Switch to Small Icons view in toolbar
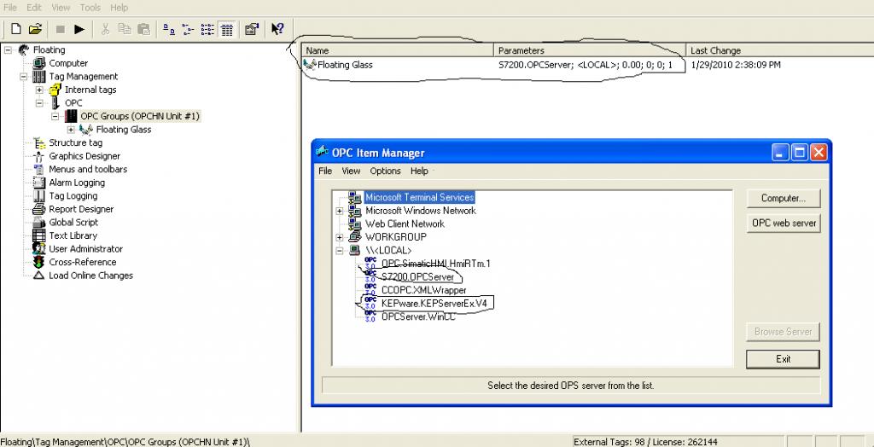 coord(188,30)
